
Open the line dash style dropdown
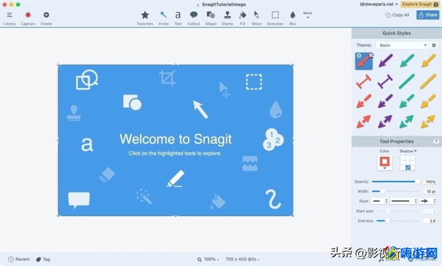[404, 201]
